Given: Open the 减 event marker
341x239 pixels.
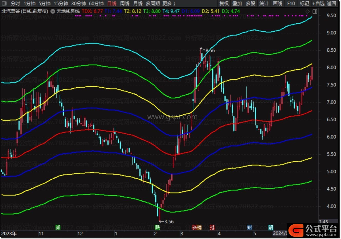Looking at the screenshot, I should click(58, 227).
